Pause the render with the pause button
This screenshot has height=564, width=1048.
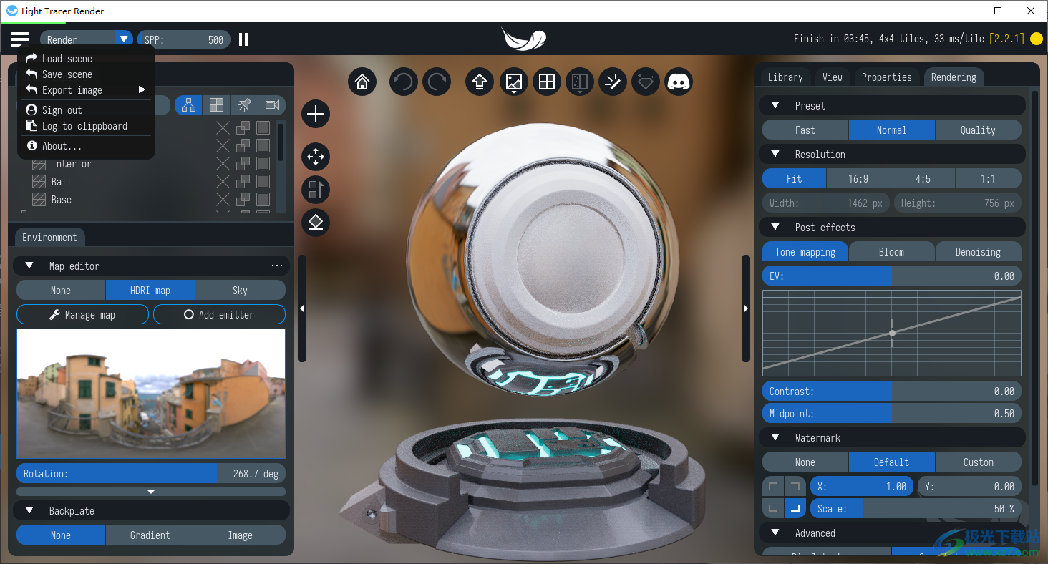(x=243, y=39)
